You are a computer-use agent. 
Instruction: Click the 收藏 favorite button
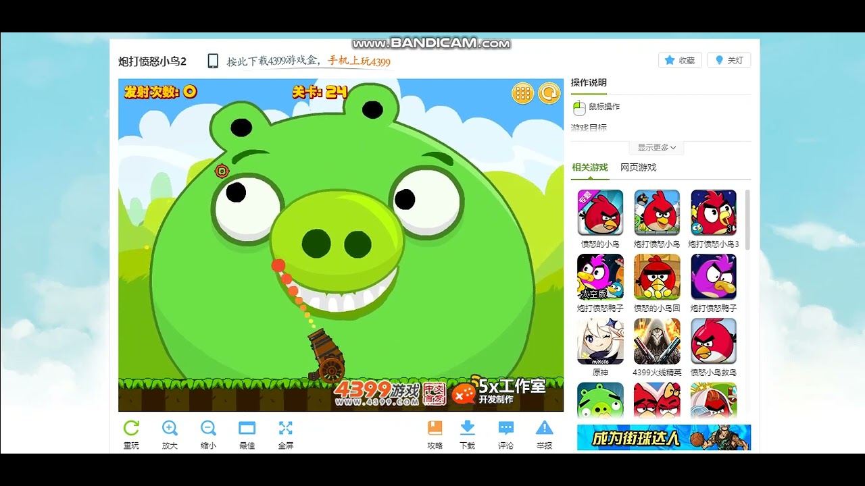680,60
